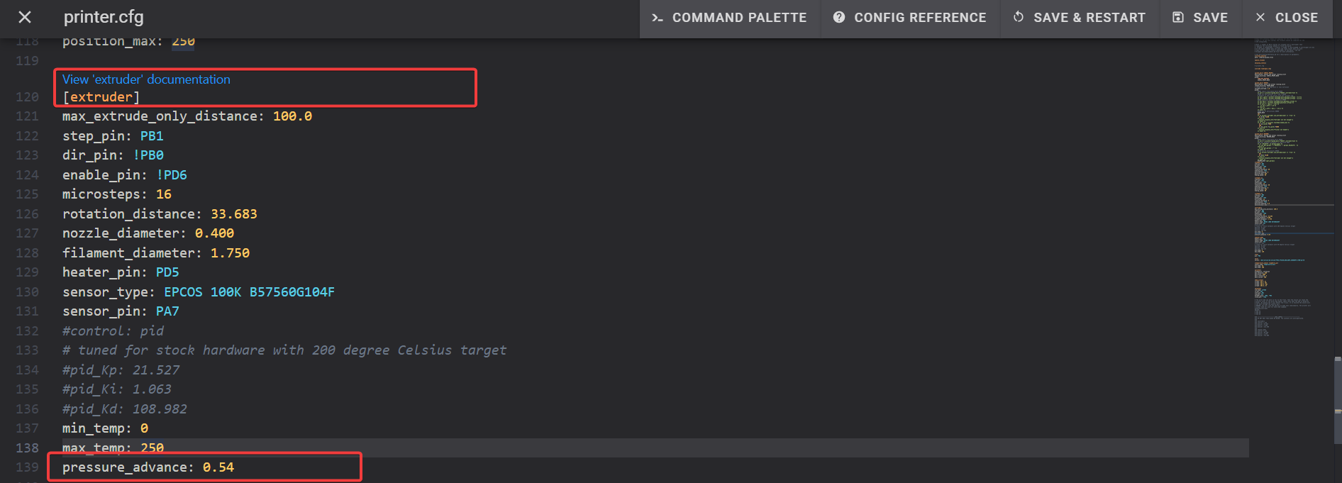Click the Close X icon in toolbar

click(x=1260, y=17)
